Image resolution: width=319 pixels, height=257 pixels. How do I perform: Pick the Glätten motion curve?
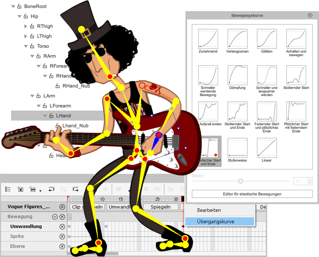tap(267, 39)
